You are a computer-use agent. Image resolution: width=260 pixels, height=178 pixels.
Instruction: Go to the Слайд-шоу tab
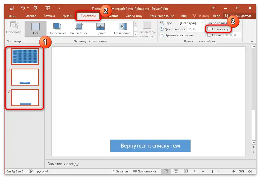(x=134, y=16)
